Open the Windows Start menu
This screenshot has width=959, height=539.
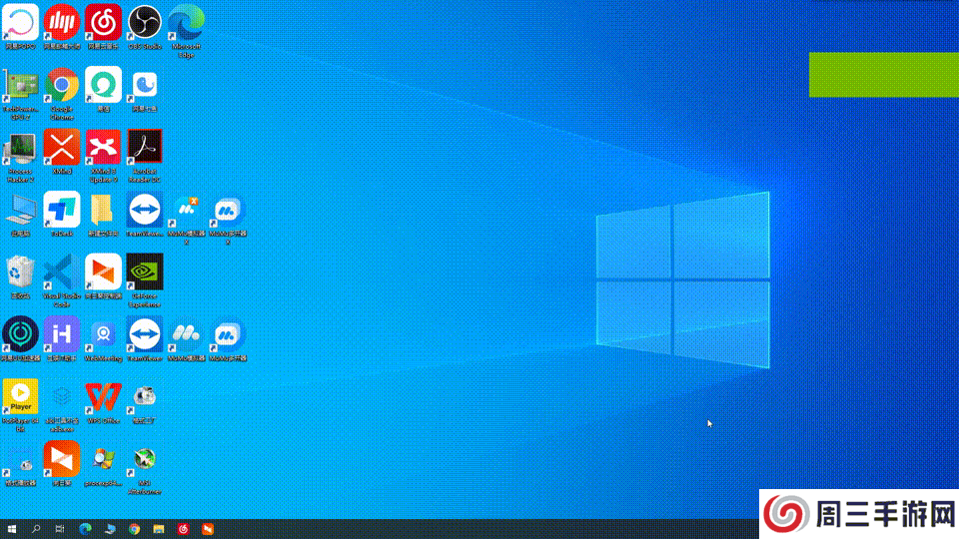(x=12, y=529)
